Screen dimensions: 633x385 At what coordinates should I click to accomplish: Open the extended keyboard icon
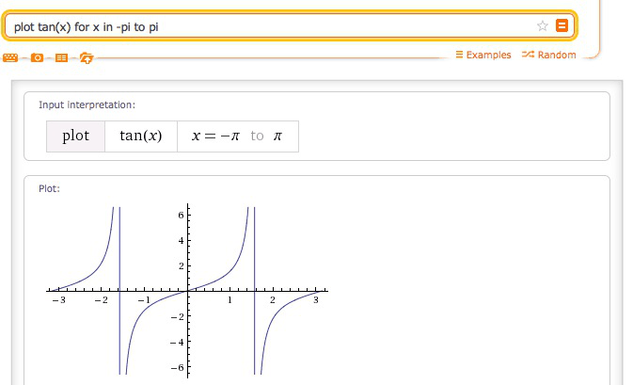click(10, 57)
